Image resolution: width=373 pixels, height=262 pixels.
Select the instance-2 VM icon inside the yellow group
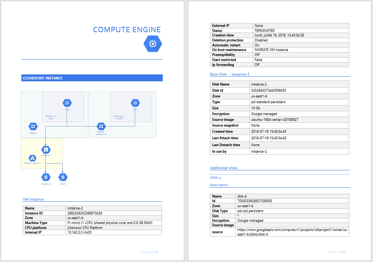[46, 150]
